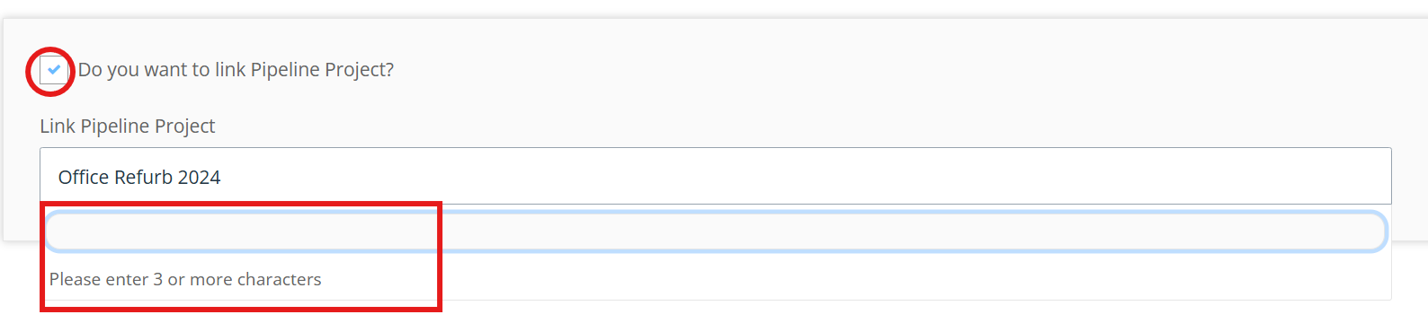Click the word "Link" in the field label
Viewport: 1428px width, 323px height.
(x=58, y=126)
